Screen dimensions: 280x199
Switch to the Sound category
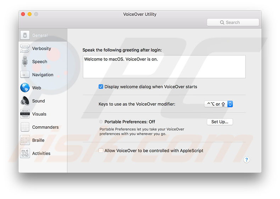(x=39, y=101)
